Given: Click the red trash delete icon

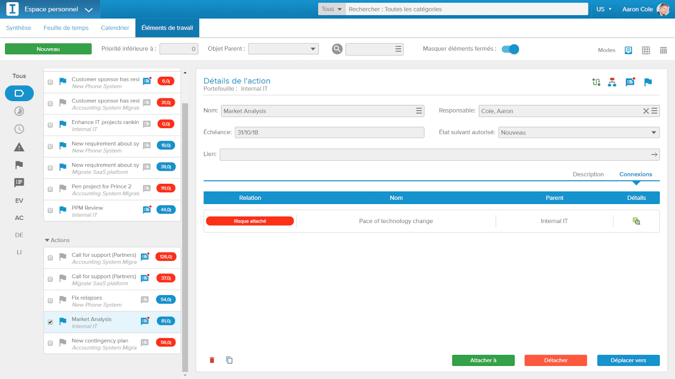Looking at the screenshot, I should (212, 360).
